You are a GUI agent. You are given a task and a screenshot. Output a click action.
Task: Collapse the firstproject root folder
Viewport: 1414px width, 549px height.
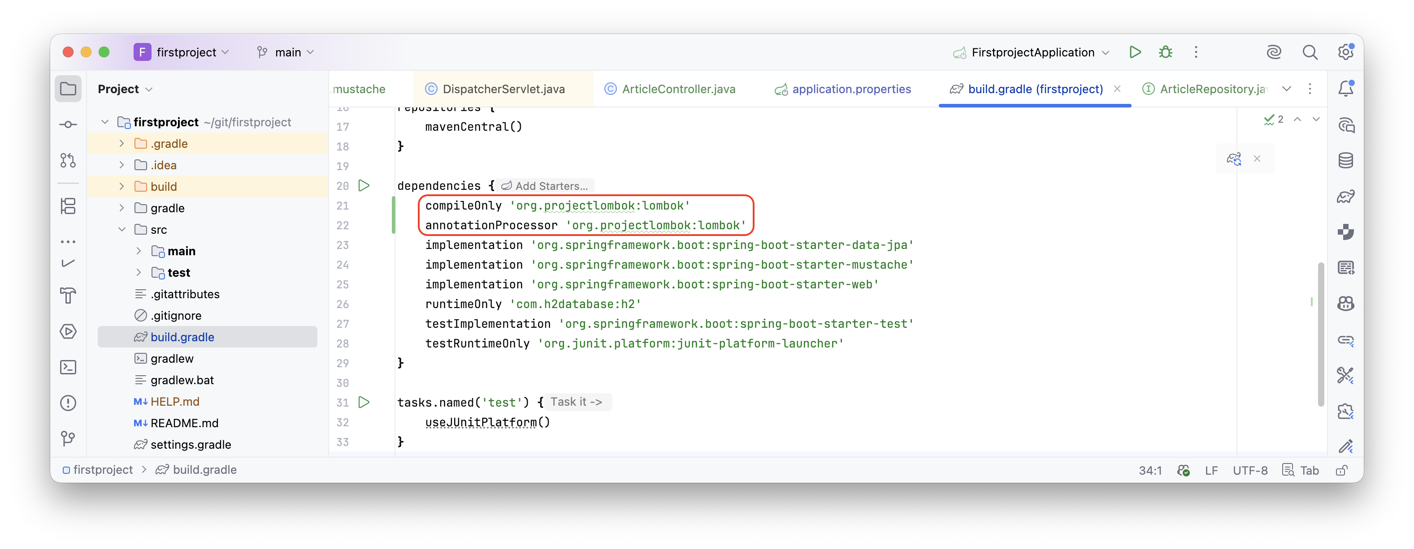105,122
